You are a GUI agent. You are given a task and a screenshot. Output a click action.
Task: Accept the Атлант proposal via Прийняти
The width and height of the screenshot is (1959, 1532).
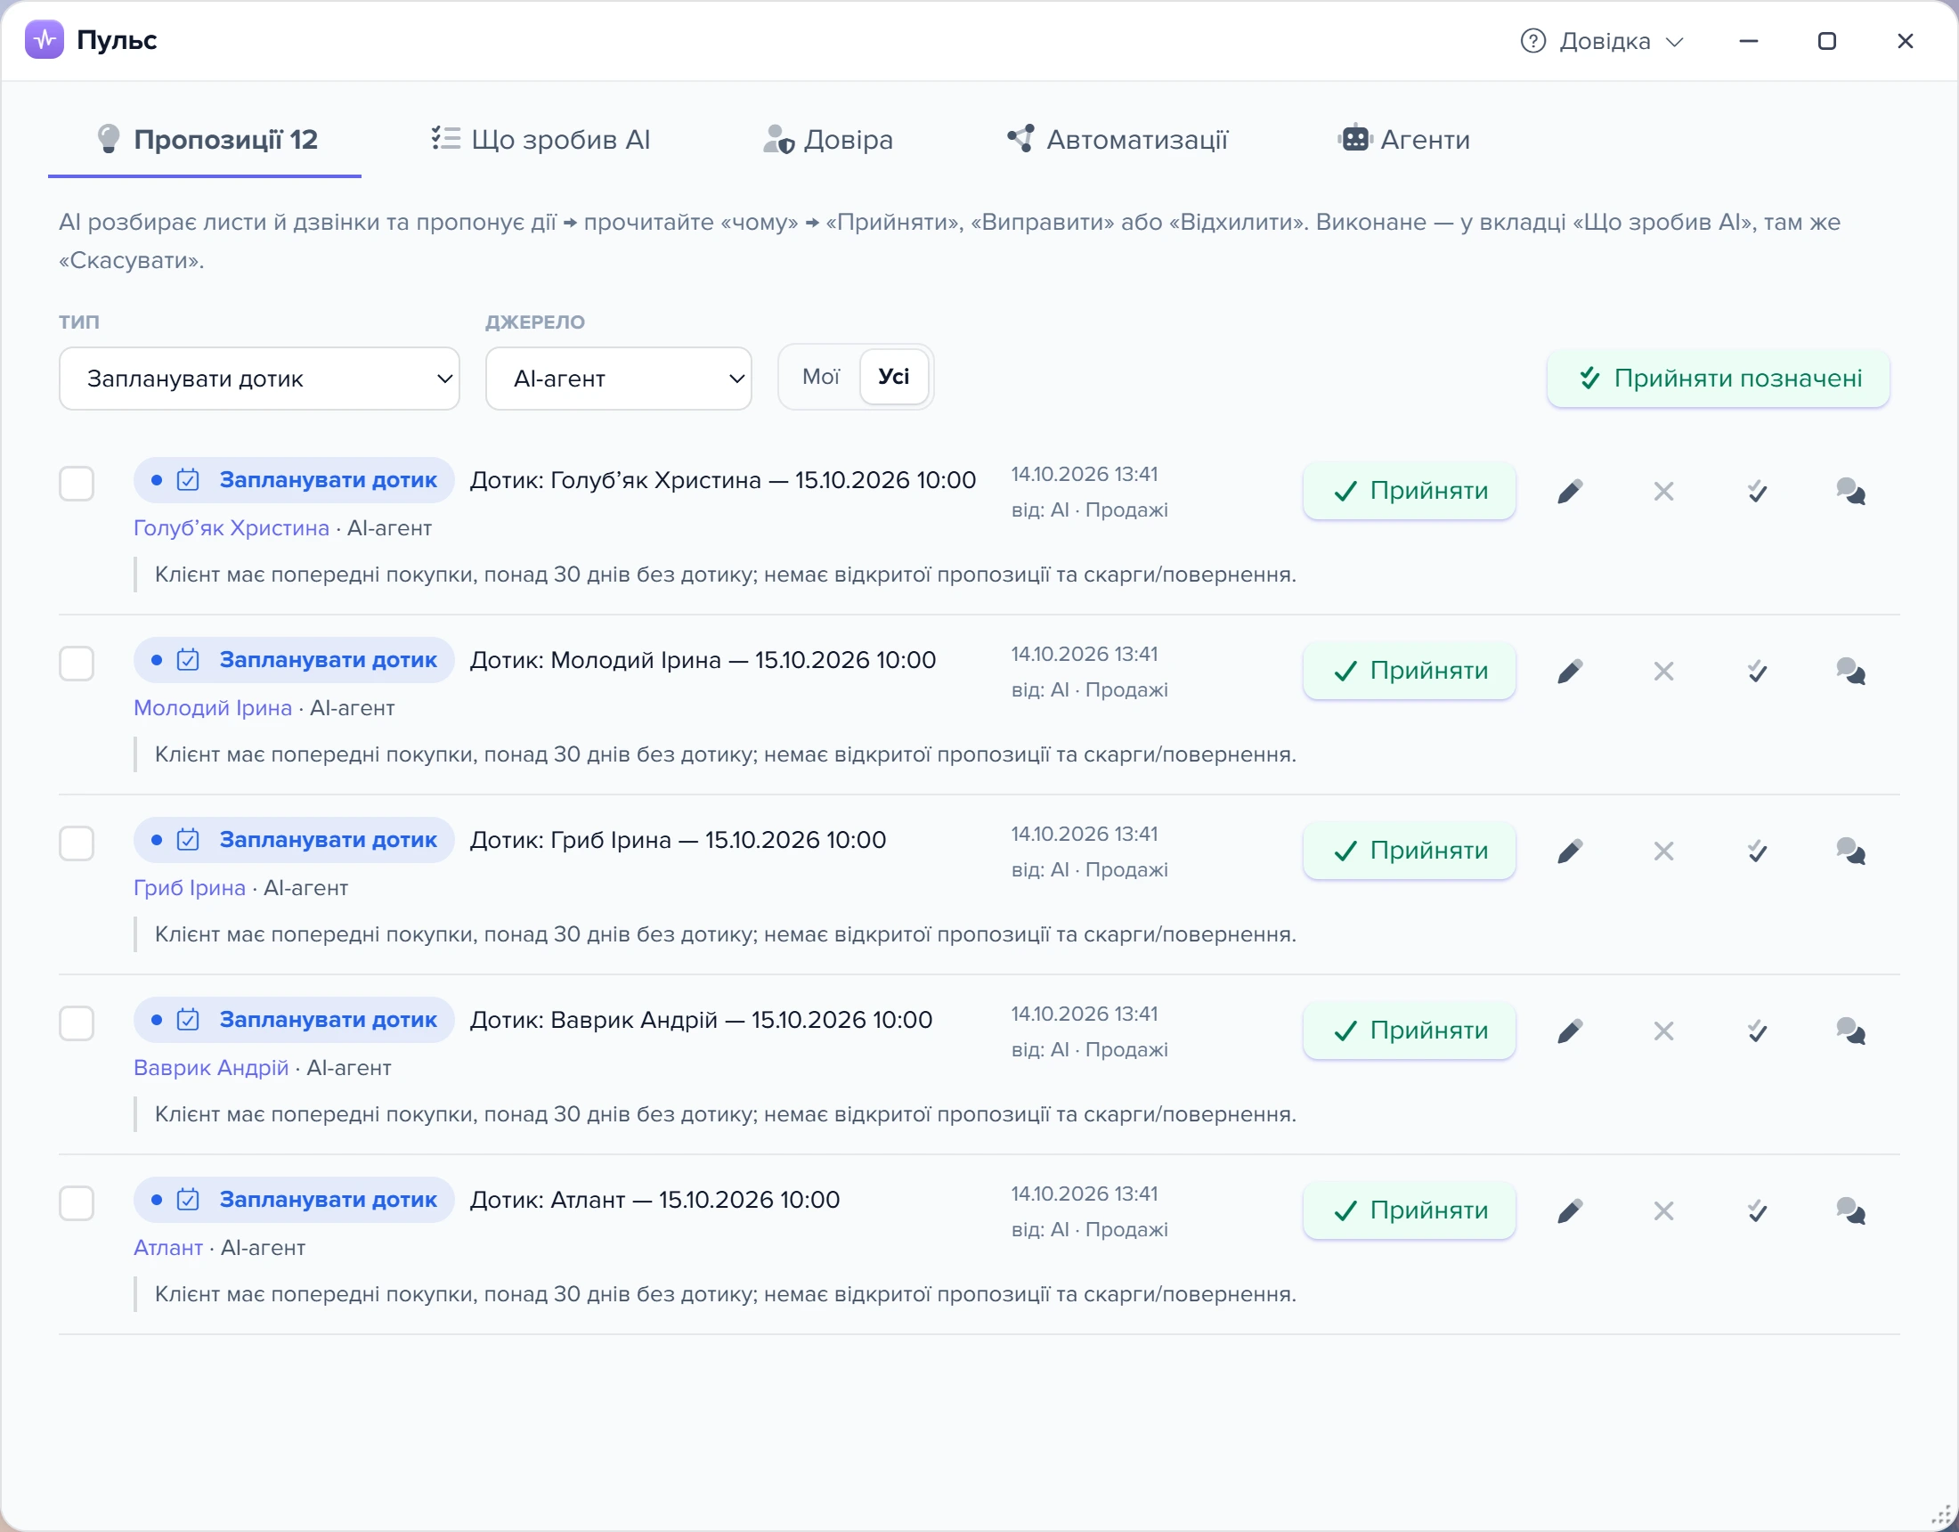1410,1210
